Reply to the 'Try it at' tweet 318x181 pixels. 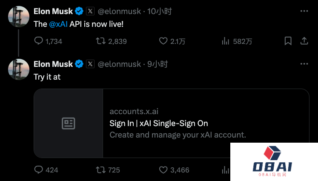point(39,170)
